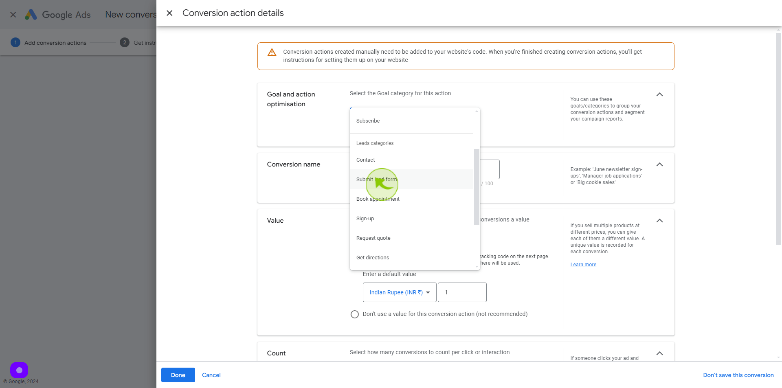Collapse the Conversion name section
The width and height of the screenshot is (782, 388).
point(659,164)
